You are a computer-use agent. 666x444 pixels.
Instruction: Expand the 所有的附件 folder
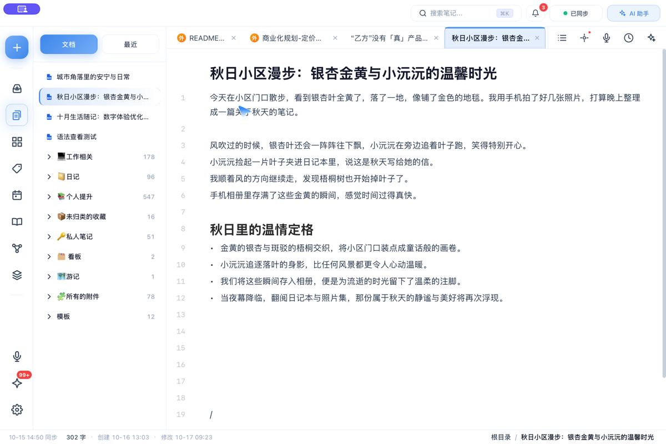click(49, 297)
